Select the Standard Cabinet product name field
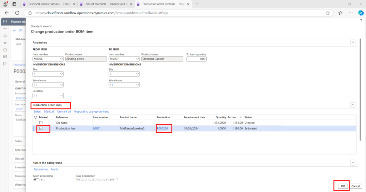 click(162, 59)
